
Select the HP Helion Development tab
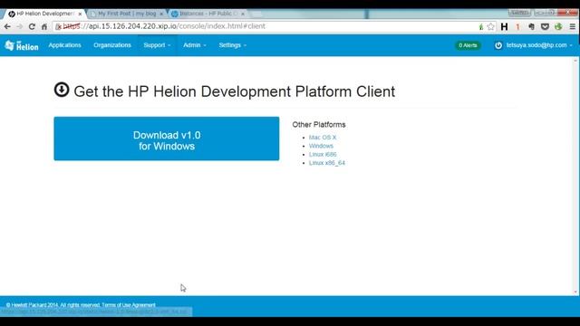coord(44,14)
